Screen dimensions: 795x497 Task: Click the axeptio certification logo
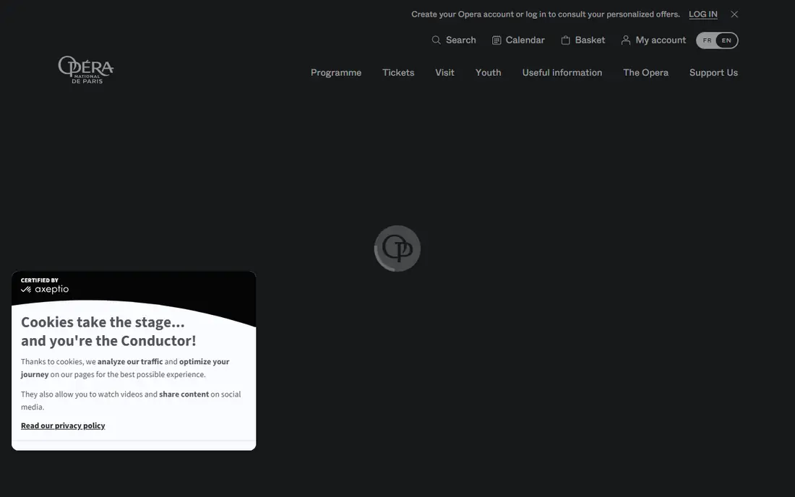pos(45,289)
